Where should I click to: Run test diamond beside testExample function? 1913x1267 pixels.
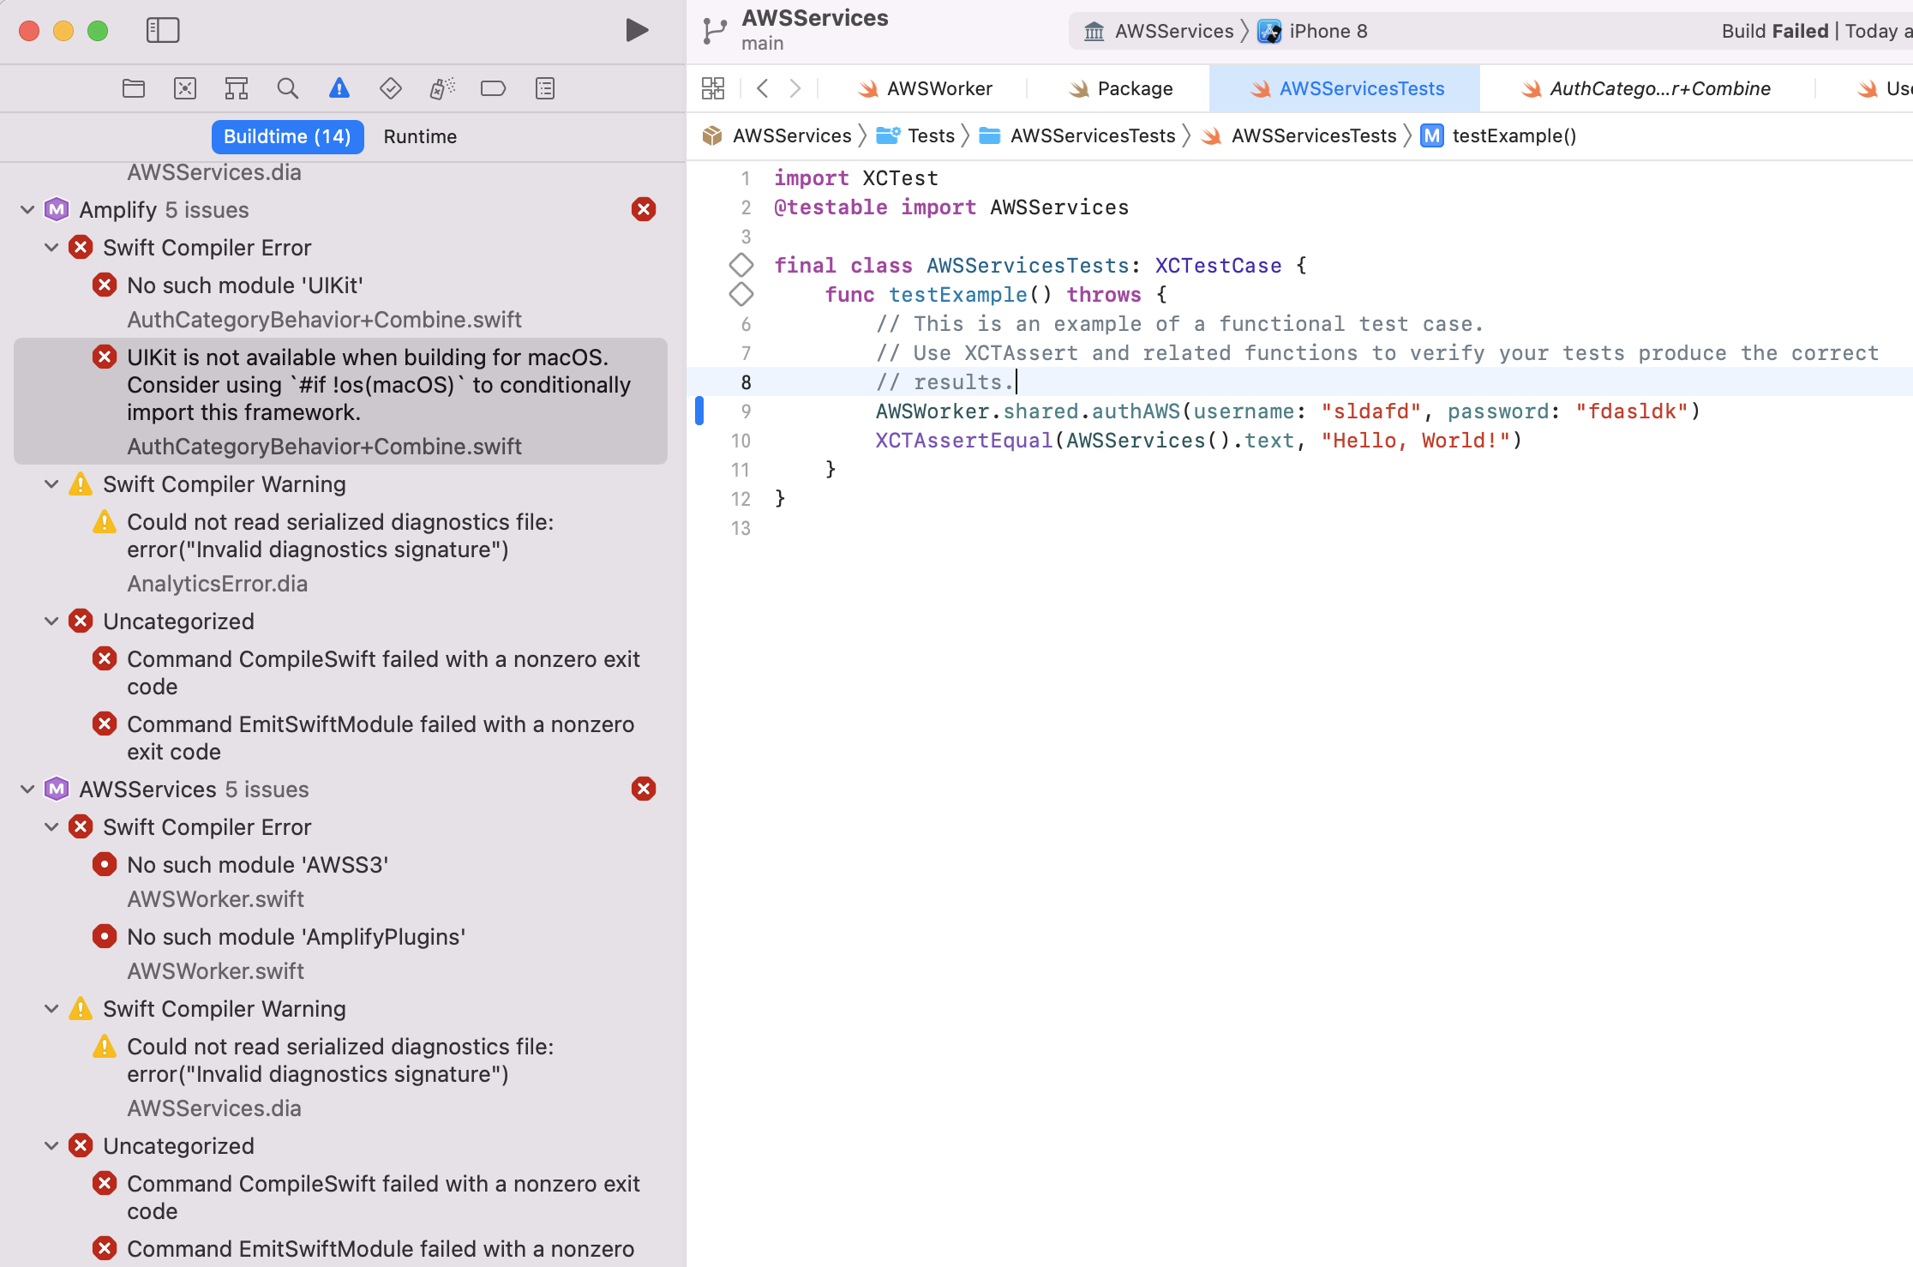(741, 294)
